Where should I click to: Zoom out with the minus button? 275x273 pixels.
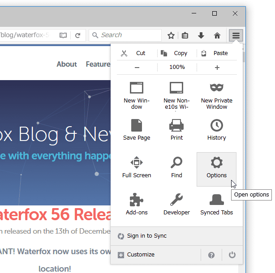point(137,67)
